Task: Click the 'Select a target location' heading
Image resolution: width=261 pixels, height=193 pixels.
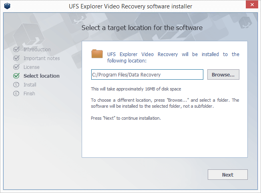Action: [x=142, y=28]
